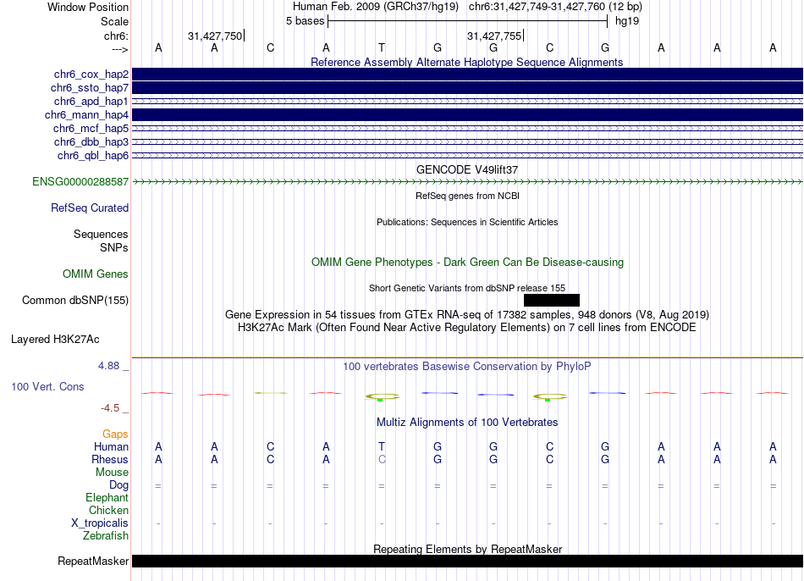
Task: Click the H3K27Ac Mark ENCODE track title
Action: (x=467, y=328)
